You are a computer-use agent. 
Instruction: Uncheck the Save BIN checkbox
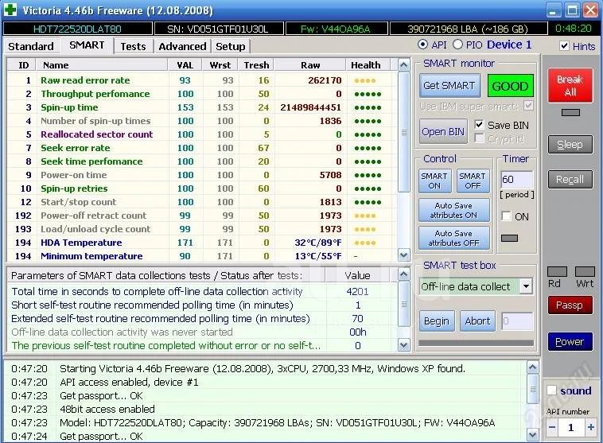coord(479,125)
